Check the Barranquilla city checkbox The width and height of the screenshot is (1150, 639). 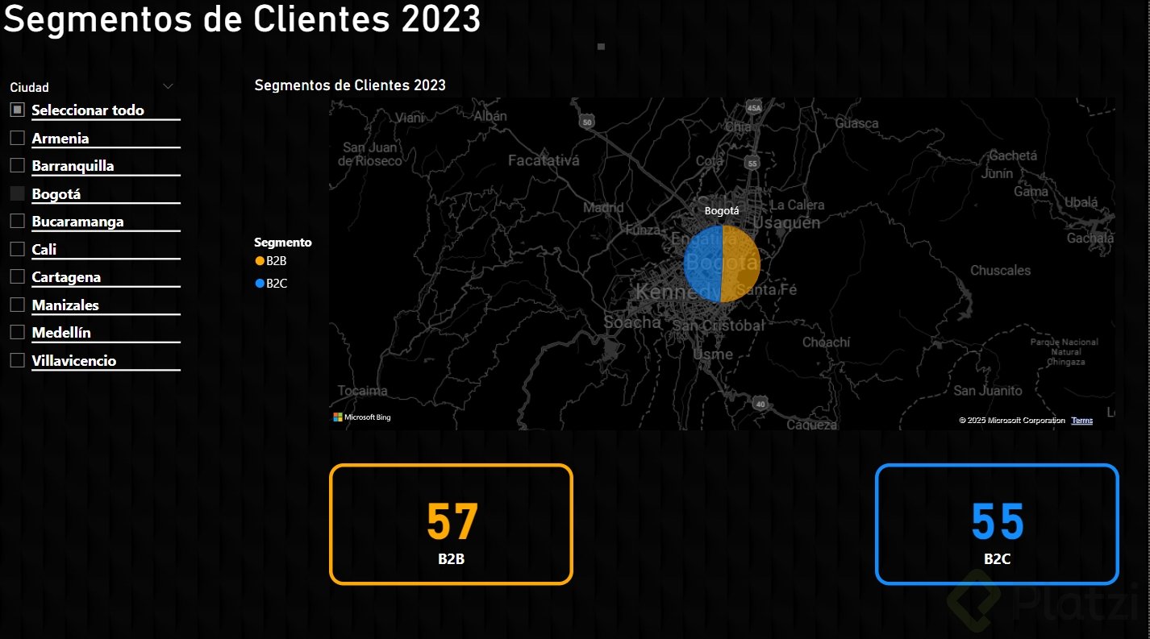coord(17,165)
